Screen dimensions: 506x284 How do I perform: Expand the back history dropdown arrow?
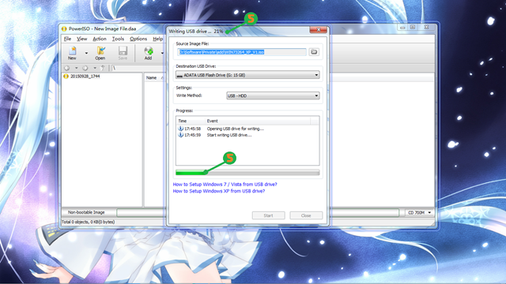pyautogui.click(x=76, y=68)
